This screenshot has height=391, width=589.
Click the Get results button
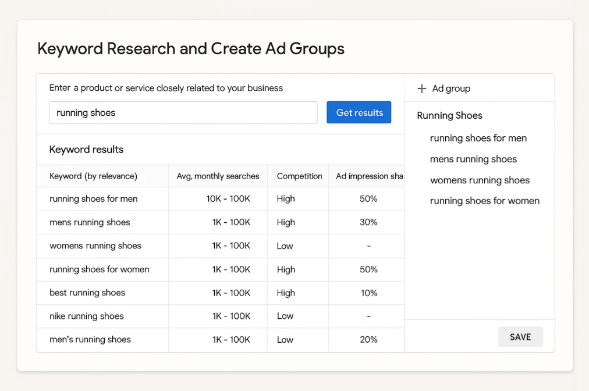(359, 112)
